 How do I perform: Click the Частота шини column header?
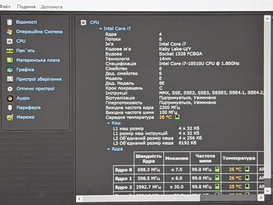point(205,158)
